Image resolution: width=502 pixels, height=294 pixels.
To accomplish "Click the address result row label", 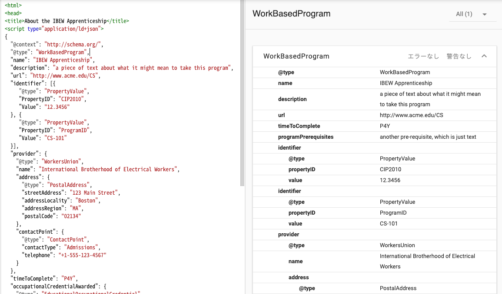I will (x=299, y=278).
